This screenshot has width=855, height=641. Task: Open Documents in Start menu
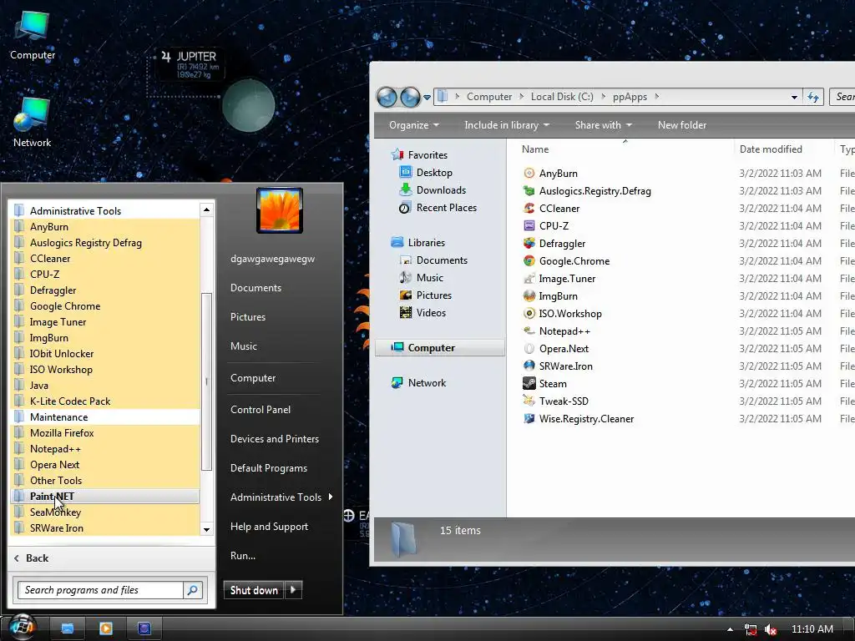pos(255,288)
